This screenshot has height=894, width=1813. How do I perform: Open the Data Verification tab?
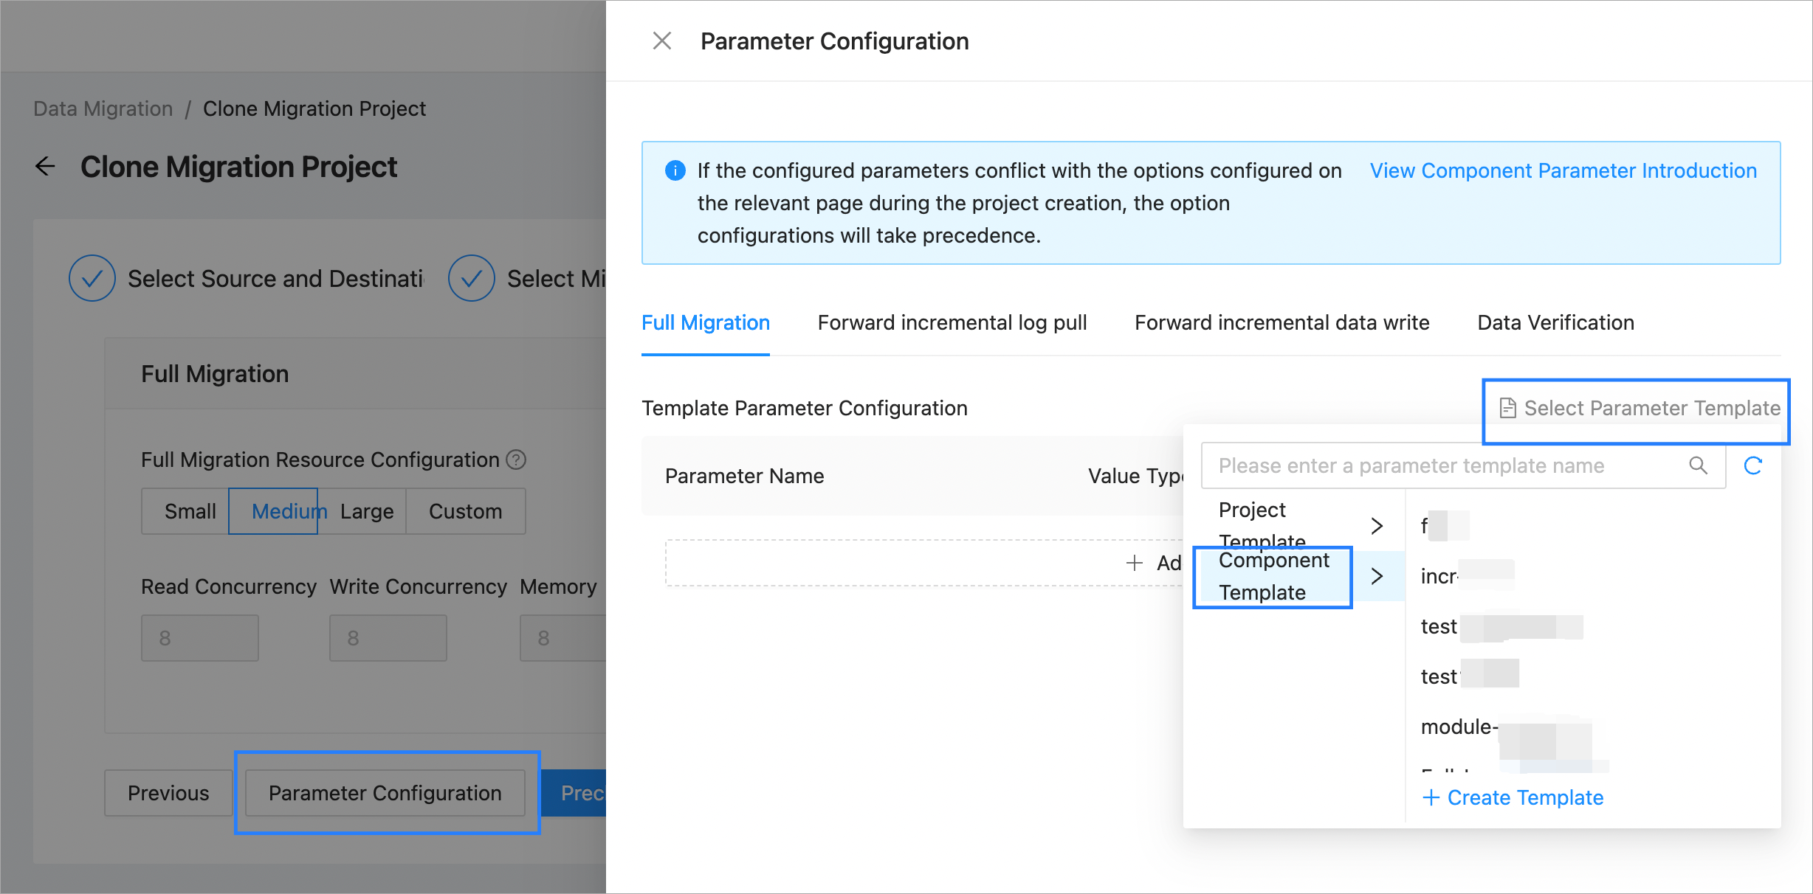(1555, 322)
